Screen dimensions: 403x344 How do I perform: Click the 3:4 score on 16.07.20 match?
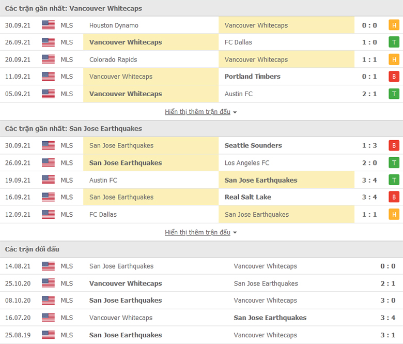tap(388, 318)
